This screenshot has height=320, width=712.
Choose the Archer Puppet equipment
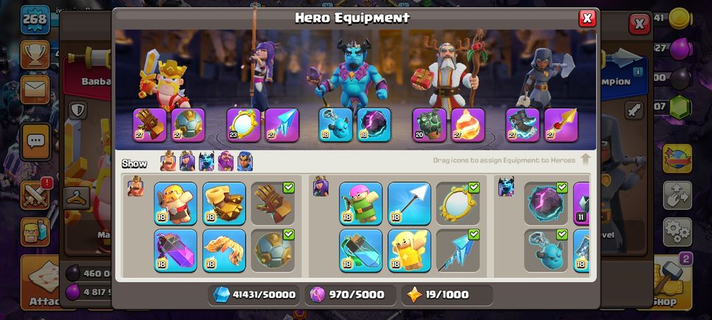361,203
